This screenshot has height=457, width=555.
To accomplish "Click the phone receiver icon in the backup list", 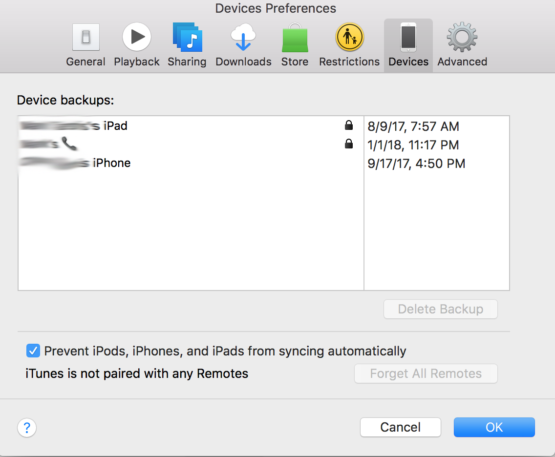I will click(x=67, y=144).
